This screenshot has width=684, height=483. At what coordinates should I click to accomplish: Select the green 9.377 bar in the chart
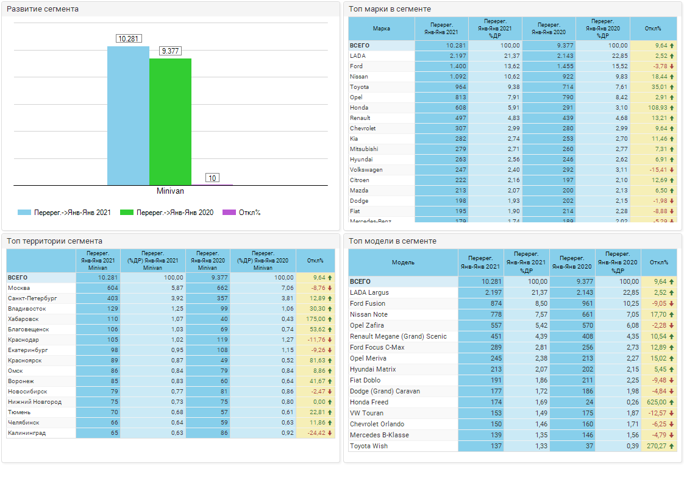click(x=170, y=122)
